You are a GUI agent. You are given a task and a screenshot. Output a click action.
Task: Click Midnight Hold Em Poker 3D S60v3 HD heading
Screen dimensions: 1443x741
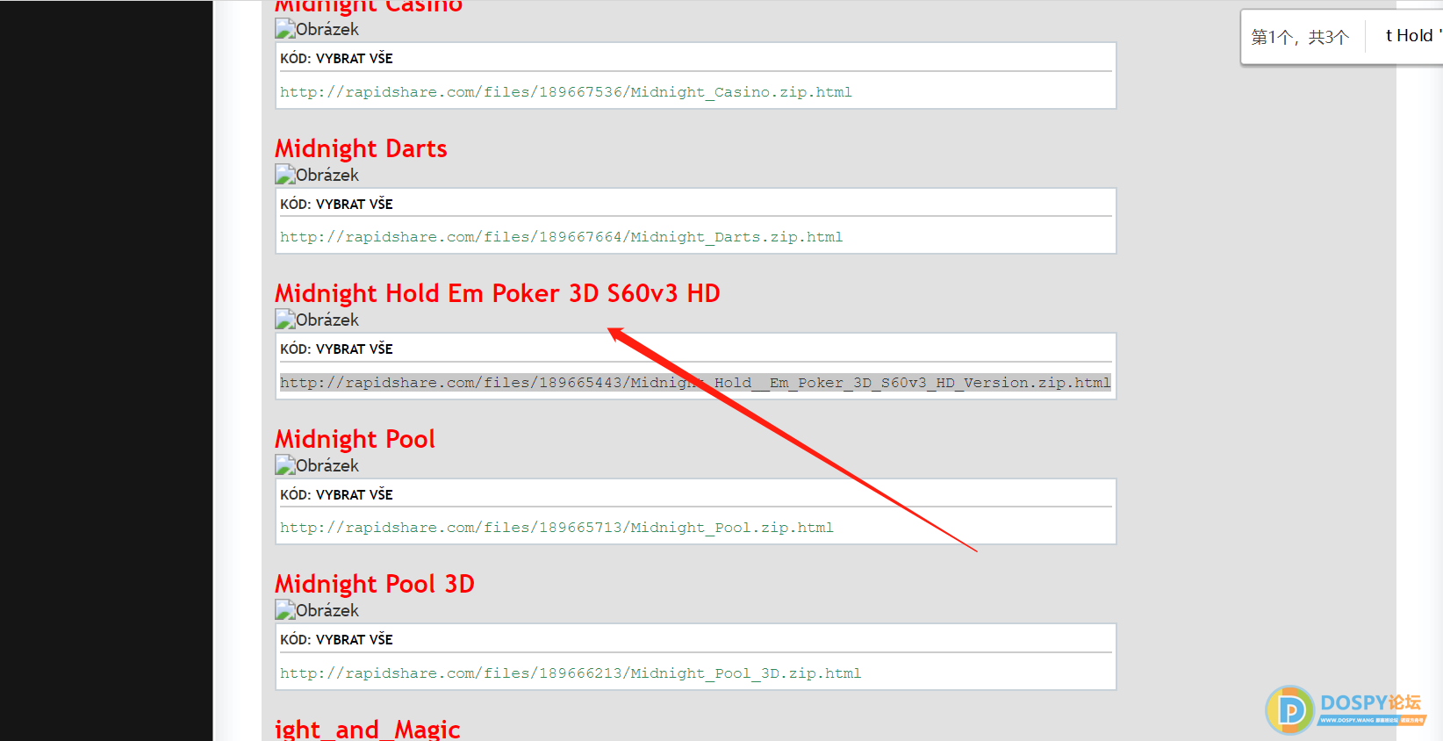pos(498,293)
